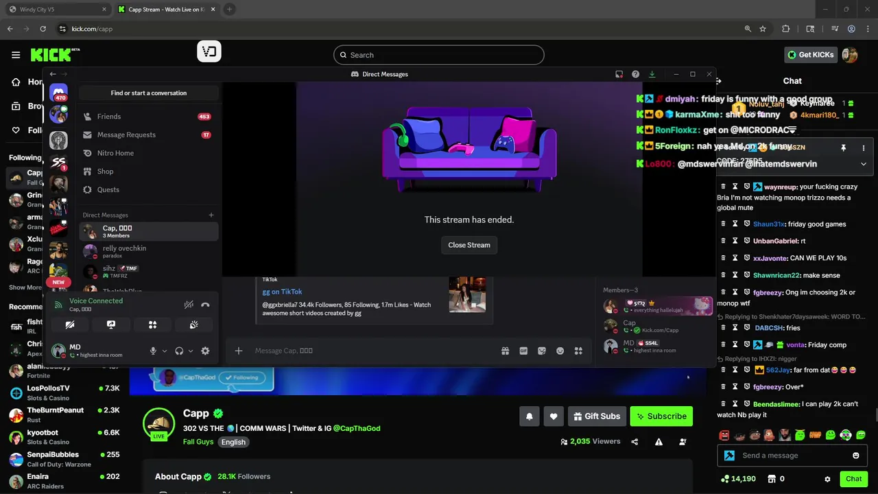Open Discord sticker picker

(542, 351)
